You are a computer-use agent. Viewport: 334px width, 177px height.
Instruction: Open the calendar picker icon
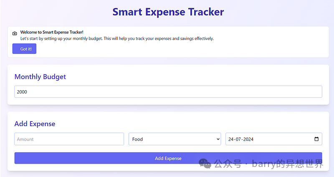(316, 139)
